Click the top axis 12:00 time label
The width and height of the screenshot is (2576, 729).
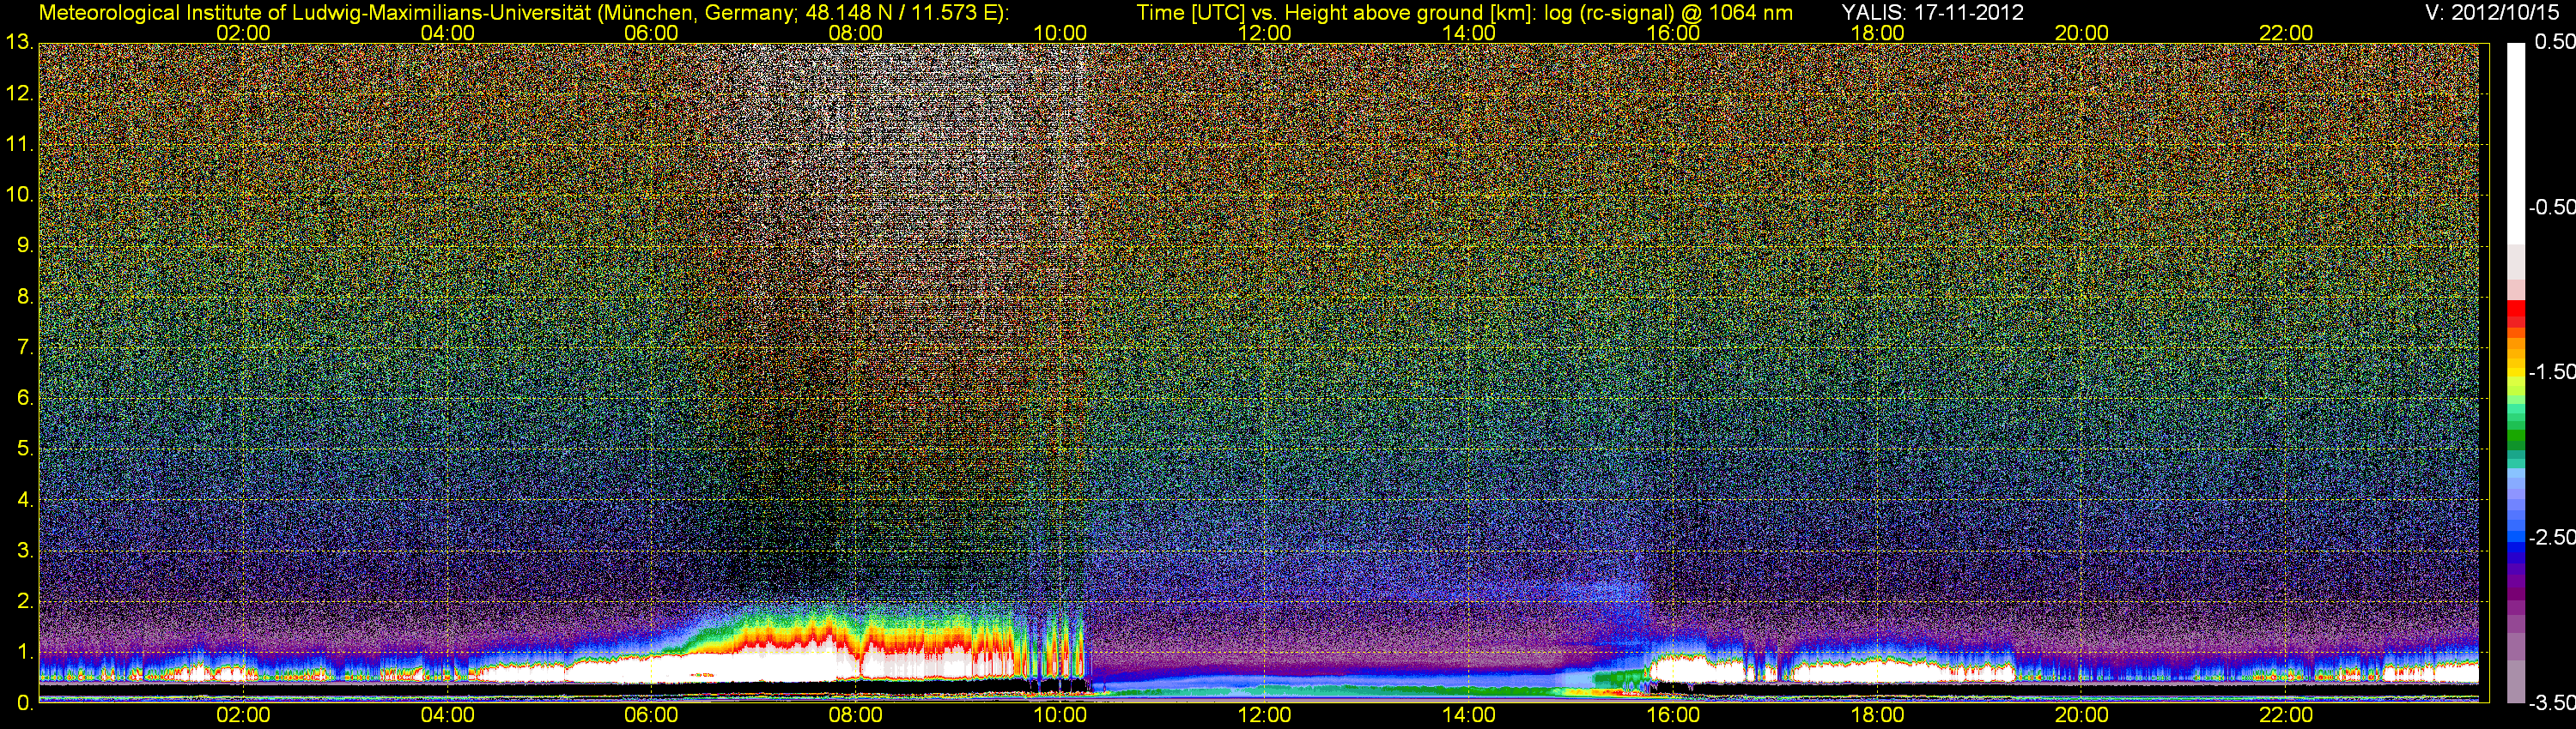(1264, 33)
